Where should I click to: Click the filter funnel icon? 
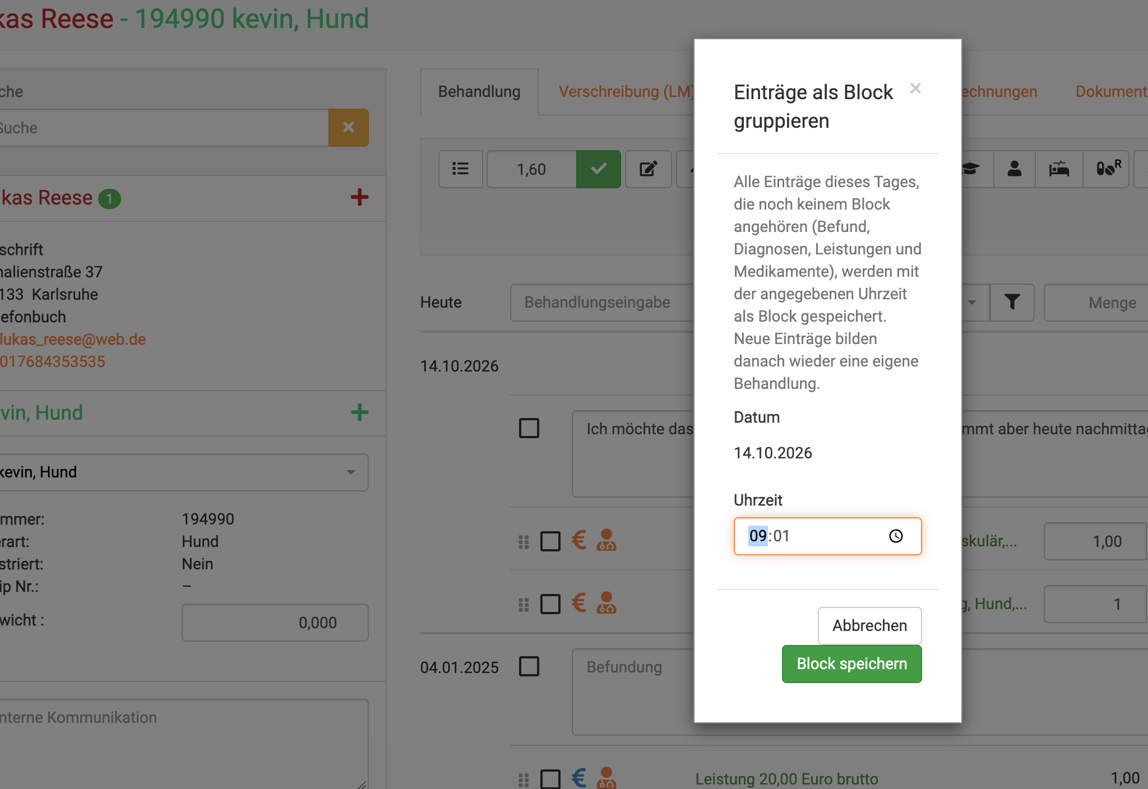pos(1012,302)
